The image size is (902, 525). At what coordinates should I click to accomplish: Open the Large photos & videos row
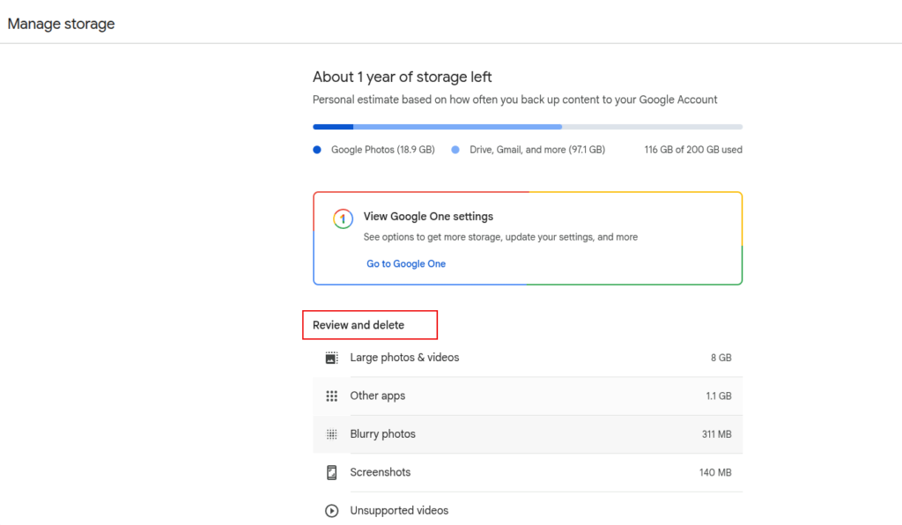[x=528, y=358]
